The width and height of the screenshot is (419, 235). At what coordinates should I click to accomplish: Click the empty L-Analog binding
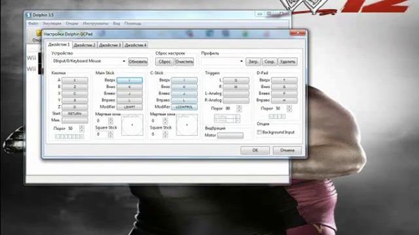coord(236,93)
